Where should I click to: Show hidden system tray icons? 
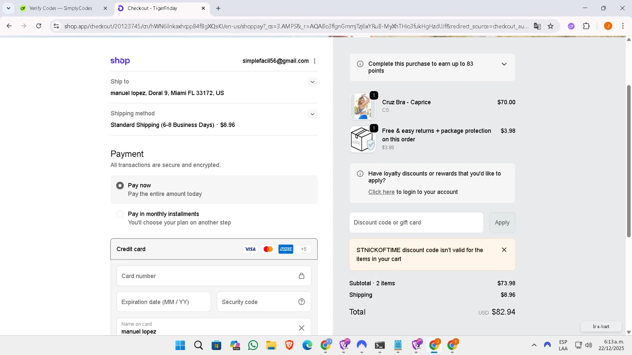(534, 345)
